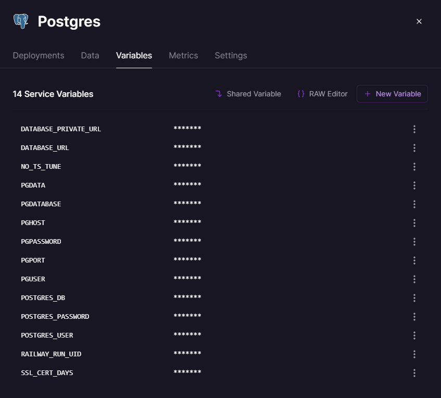Reveal the masked PGHOST value

tap(187, 222)
